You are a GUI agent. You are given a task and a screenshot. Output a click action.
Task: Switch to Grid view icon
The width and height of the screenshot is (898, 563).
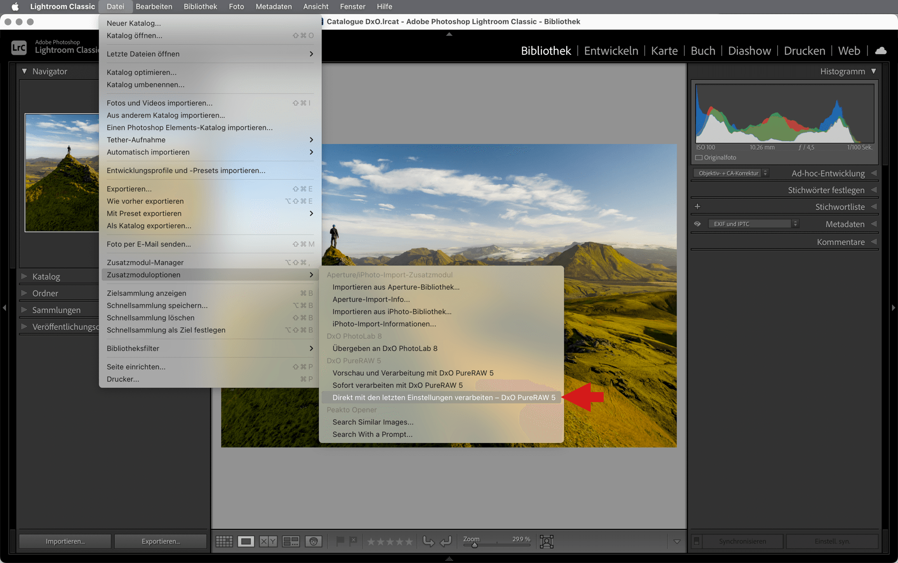point(224,542)
